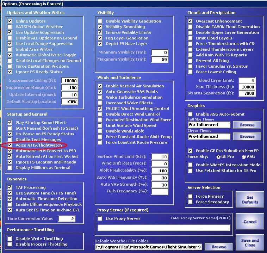Edit Aloft Predictability percentage field
267x253 pixels.
click(x=160, y=171)
